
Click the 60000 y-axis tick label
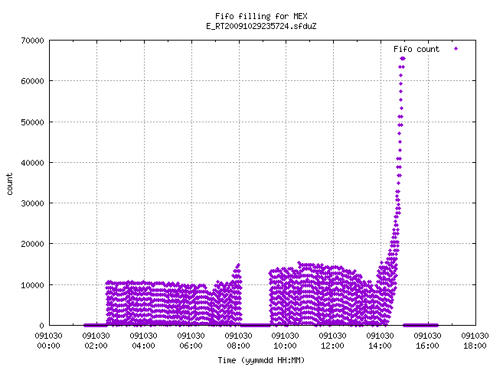pos(32,82)
